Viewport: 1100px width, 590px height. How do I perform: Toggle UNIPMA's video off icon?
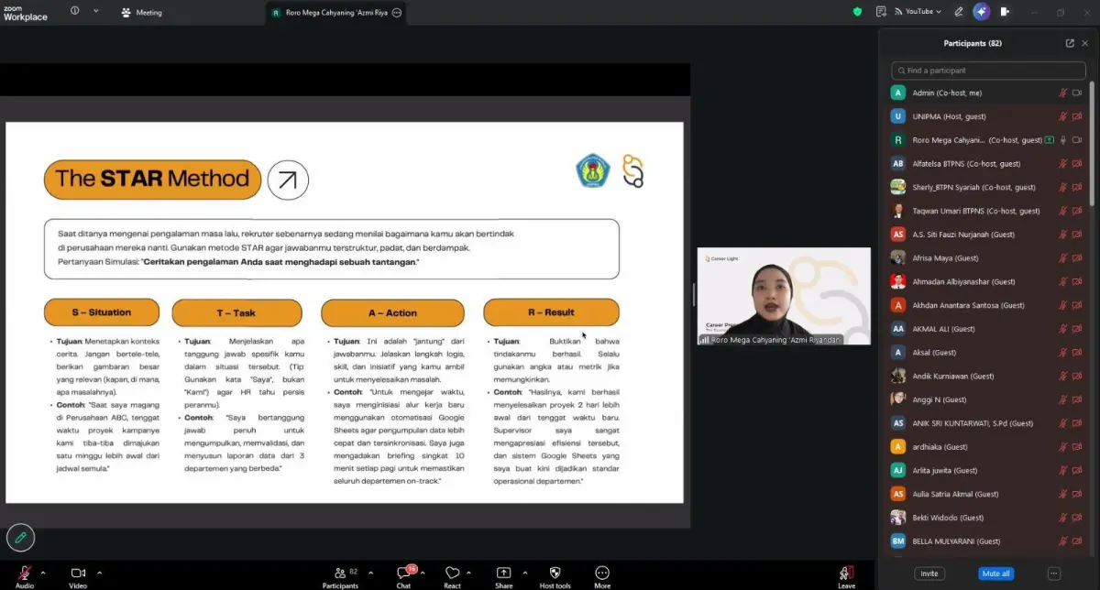(1077, 116)
